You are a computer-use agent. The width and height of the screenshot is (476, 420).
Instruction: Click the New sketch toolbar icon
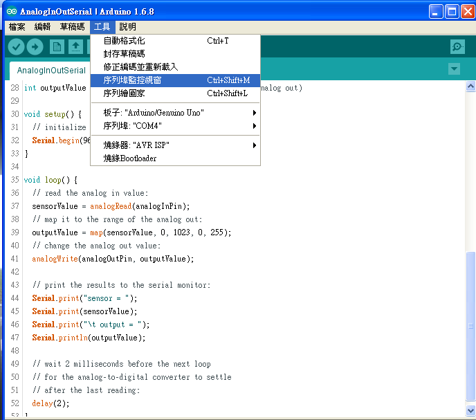57,47
